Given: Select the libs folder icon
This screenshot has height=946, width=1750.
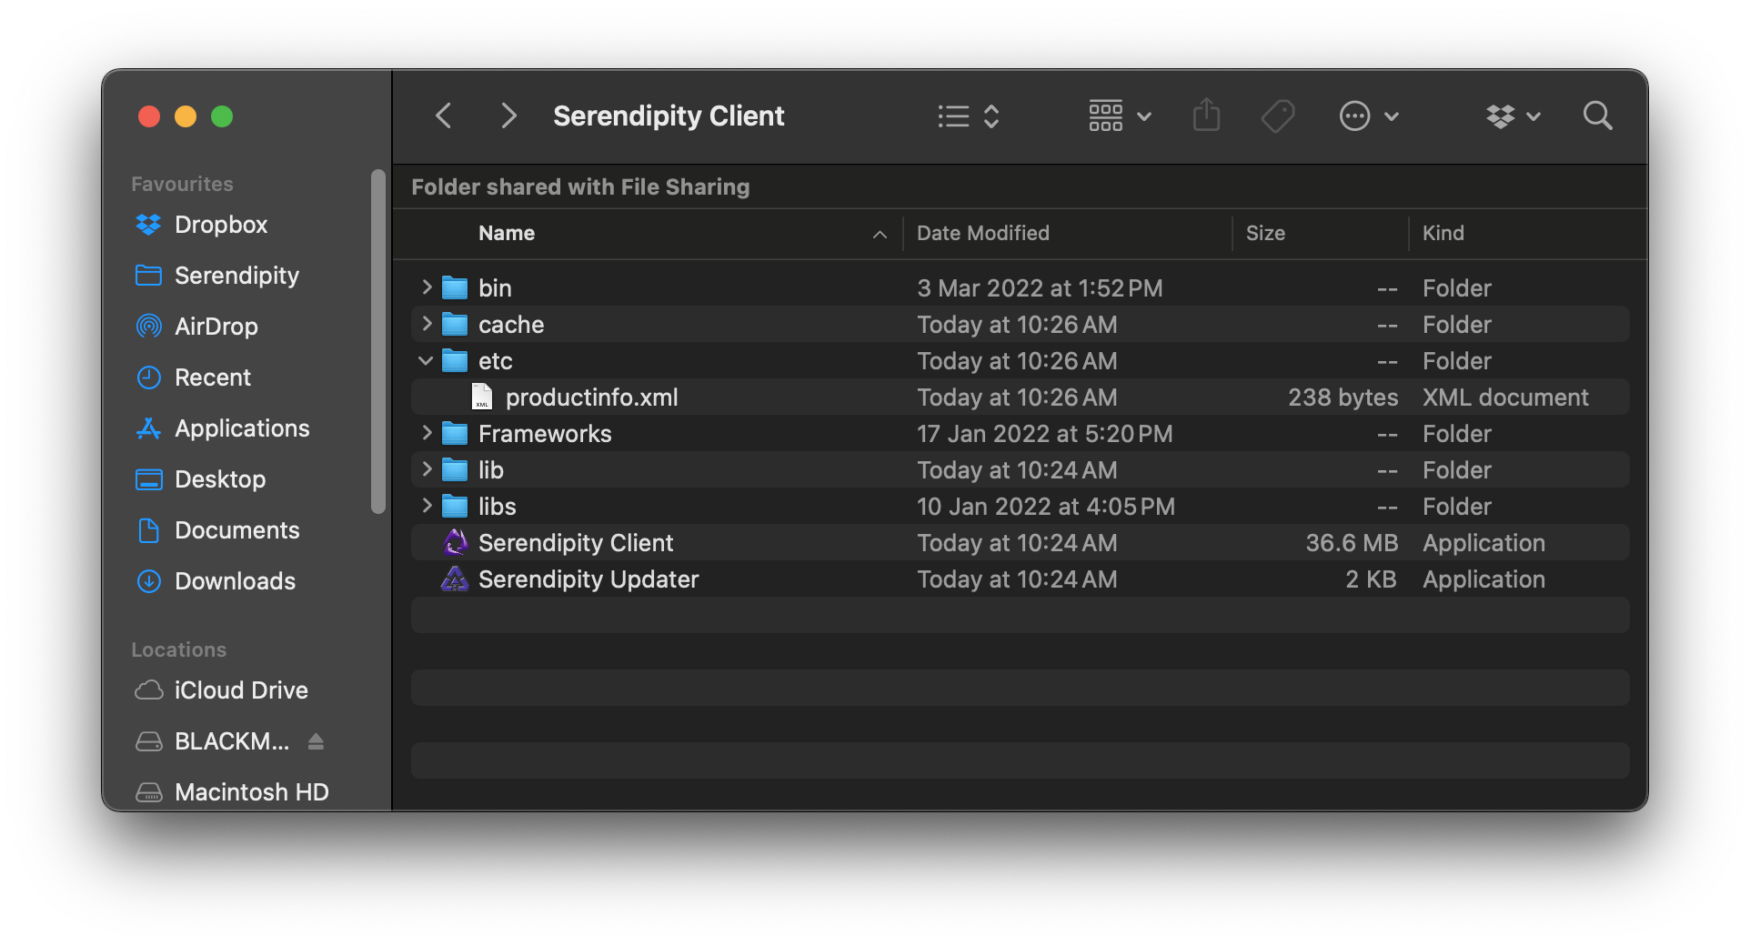Looking at the screenshot, I should (455, 507).
